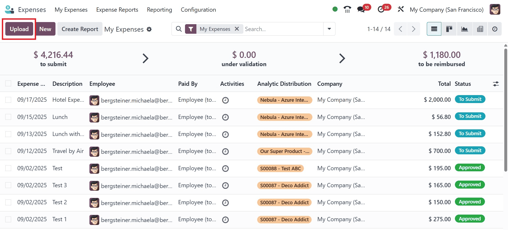This screenshot has width=508, height=230.
Task: Sort by the Employee column header
Action: tap(102, 84)
